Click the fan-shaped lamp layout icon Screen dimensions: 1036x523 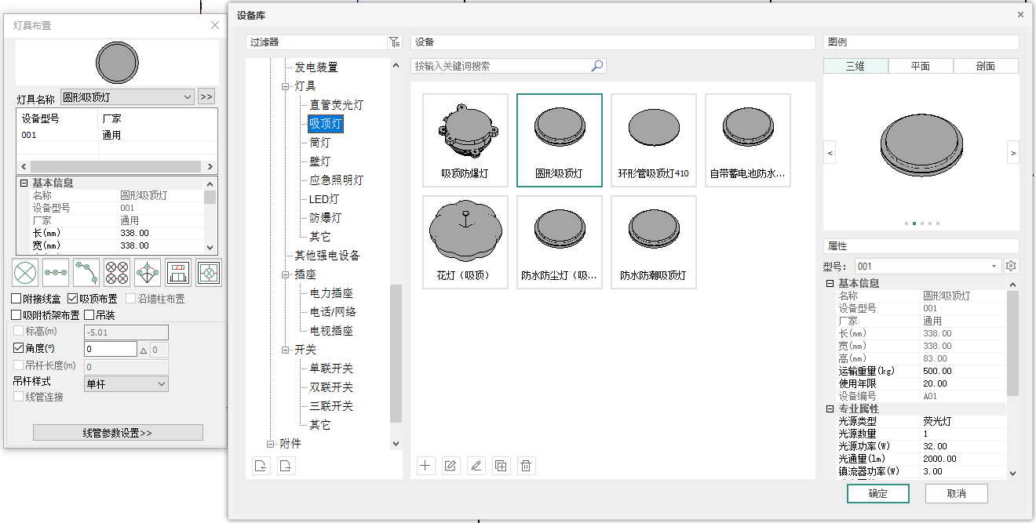pos(148,273)
